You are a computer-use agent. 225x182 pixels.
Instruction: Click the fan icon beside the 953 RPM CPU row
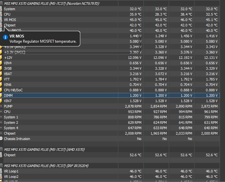pyautogui.click(x=1, y=112)
